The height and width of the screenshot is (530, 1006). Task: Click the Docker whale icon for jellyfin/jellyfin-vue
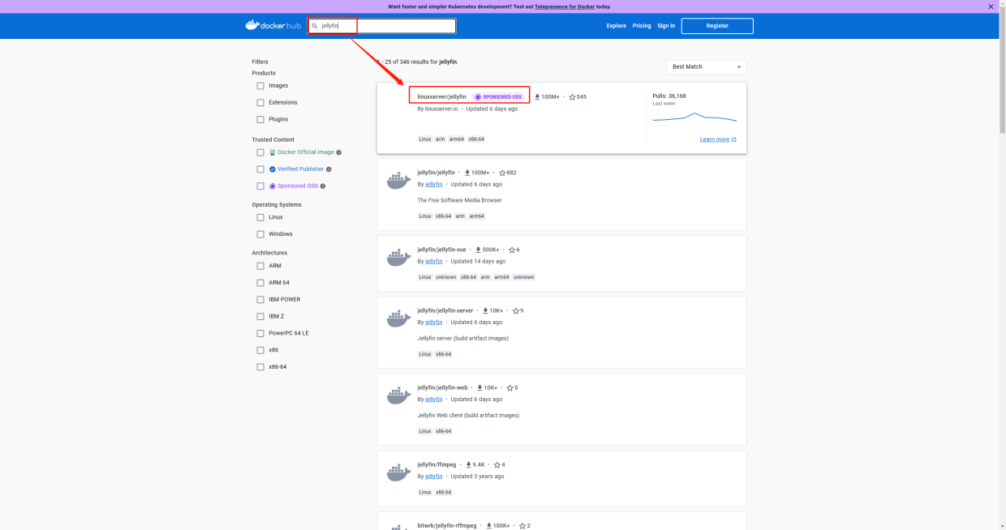(x=398, y=258)
